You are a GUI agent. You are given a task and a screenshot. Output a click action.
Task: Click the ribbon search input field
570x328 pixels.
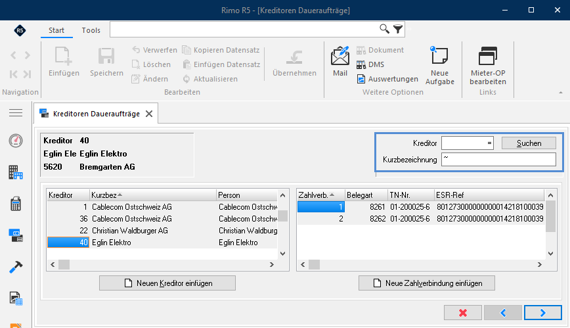244,29
